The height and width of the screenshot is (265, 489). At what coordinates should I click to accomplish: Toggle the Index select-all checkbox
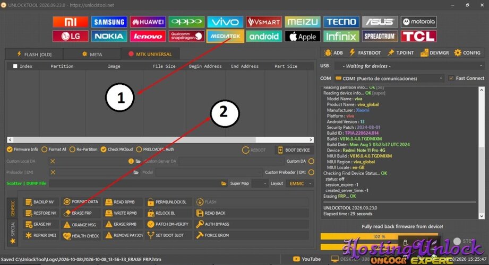[15, 66]
